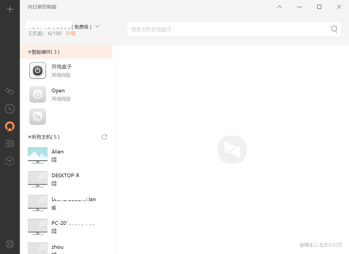Select the orange Sunlogin device list icon
Screen dimensions: 349x254
point(10,126)
